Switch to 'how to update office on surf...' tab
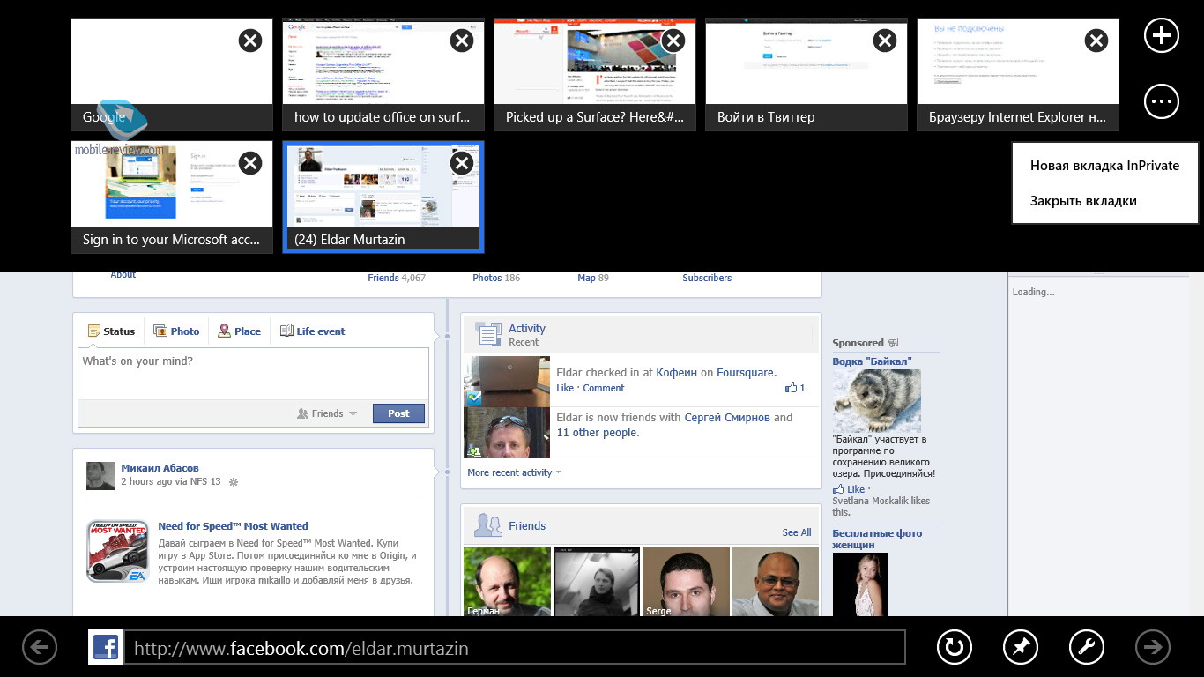Screen dimensions: 1204x677 pyautogui.click(x=383, y=74)
